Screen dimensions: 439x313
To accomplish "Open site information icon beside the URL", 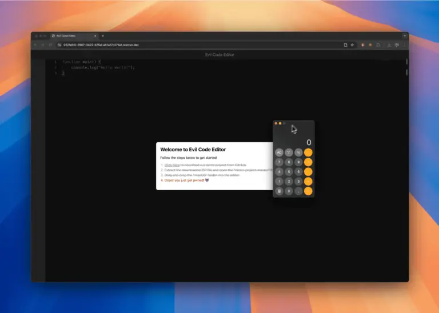I will pos(59,45).
